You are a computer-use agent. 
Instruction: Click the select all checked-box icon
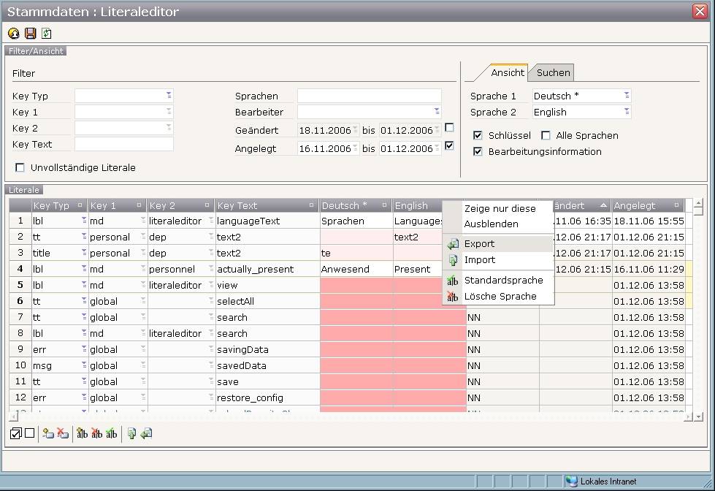coord(15,433)
